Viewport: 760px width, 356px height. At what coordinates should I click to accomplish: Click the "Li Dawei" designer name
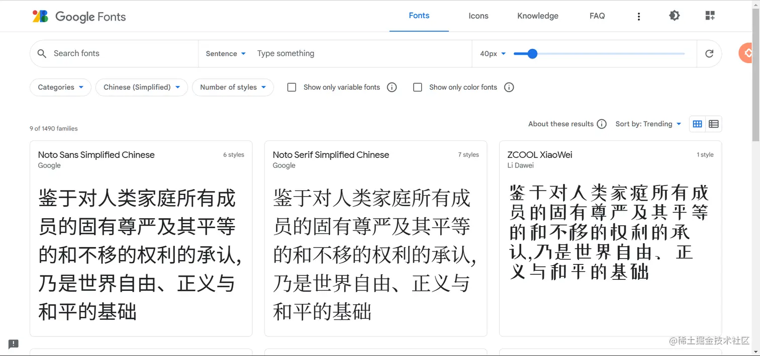(x=521, y=165)
